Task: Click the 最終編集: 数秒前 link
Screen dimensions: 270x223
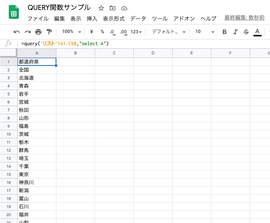Action: [244, 18]
